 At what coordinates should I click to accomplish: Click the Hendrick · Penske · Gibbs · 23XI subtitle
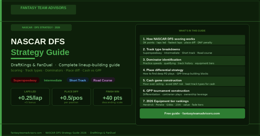[x=173, y=105]
